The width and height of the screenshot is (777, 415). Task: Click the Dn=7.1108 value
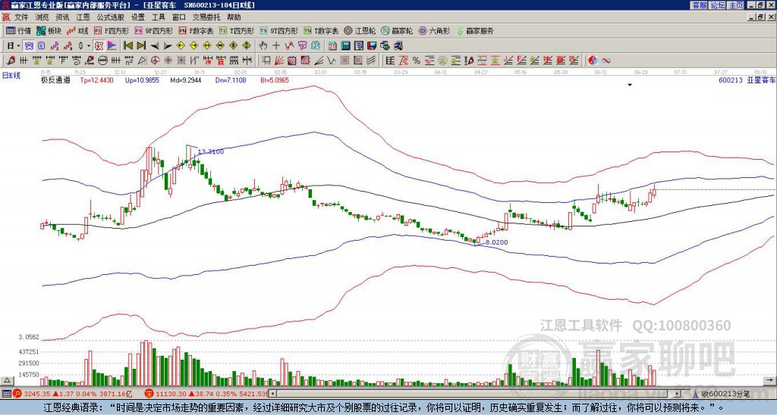click(x=231, y=80)
